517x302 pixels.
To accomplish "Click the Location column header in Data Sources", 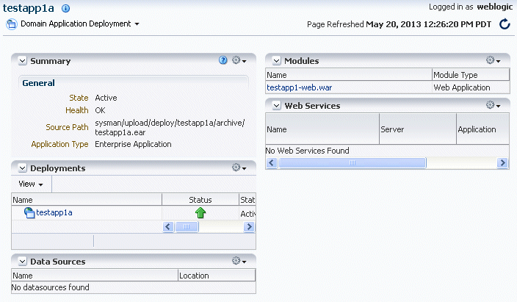I will coord(217,276).
